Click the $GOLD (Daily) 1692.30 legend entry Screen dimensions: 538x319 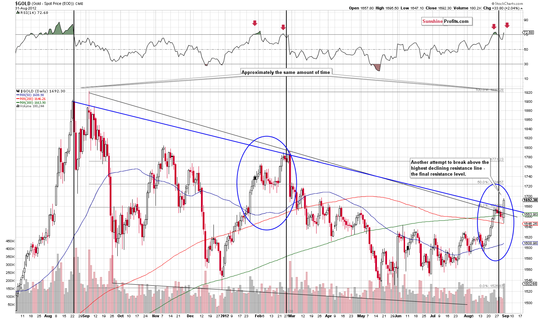click(41, 91)
